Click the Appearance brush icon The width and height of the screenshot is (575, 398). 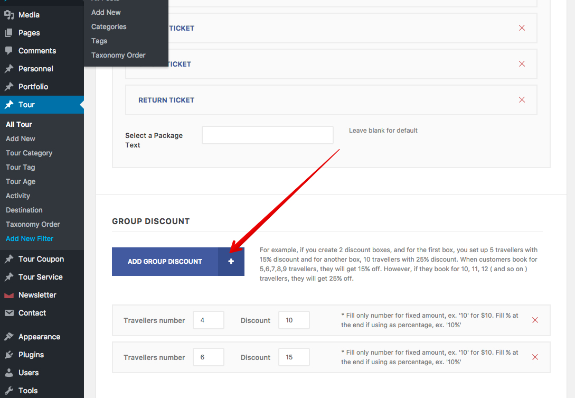point(9,337)
